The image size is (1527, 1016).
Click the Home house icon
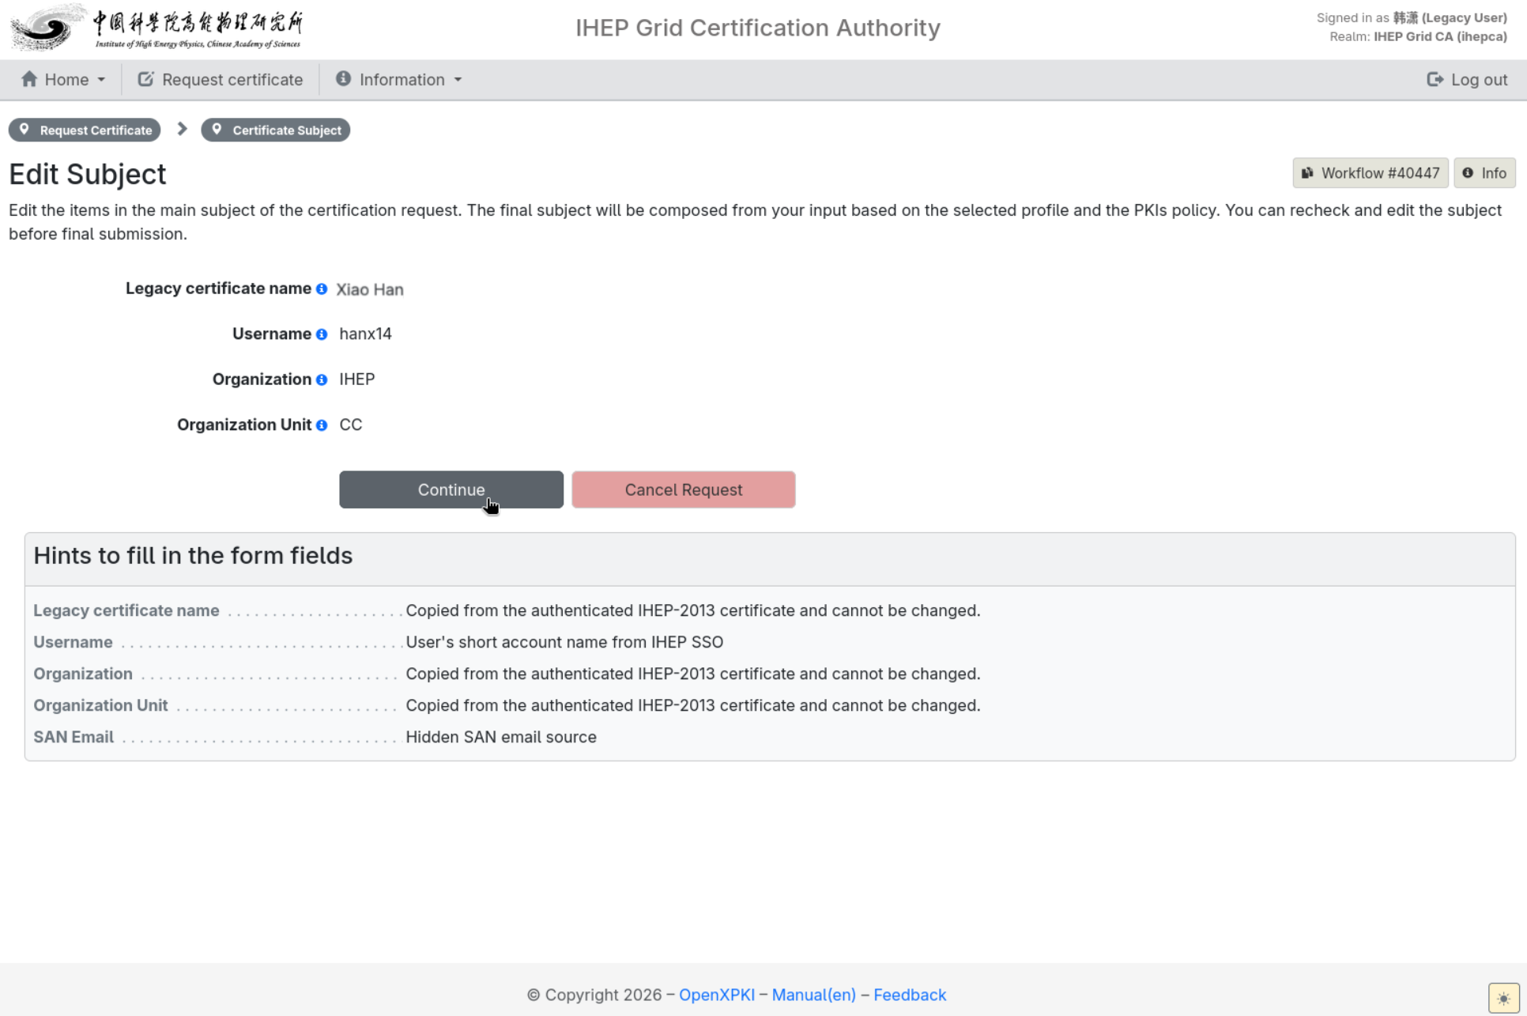click(x=29, y=79)
